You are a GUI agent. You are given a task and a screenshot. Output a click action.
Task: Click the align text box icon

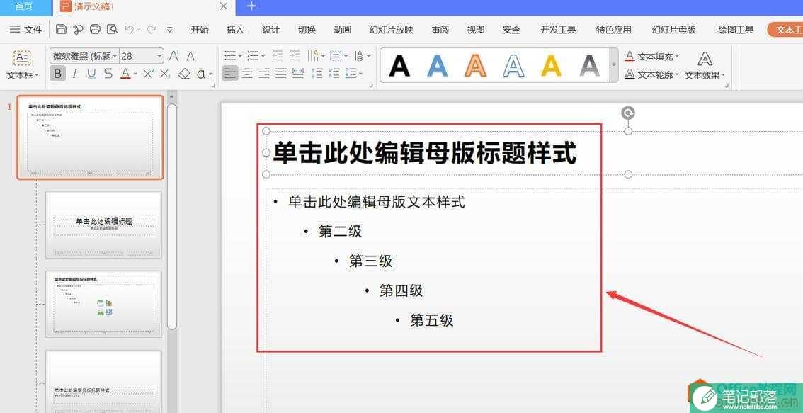(x=336, y=55)
